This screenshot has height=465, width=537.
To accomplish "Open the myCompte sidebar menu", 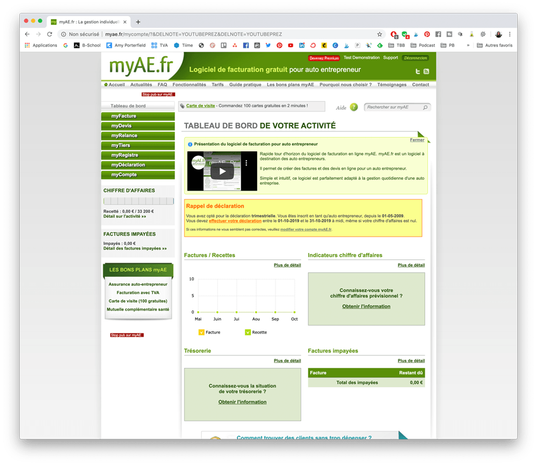I will [x=138, y=175].
